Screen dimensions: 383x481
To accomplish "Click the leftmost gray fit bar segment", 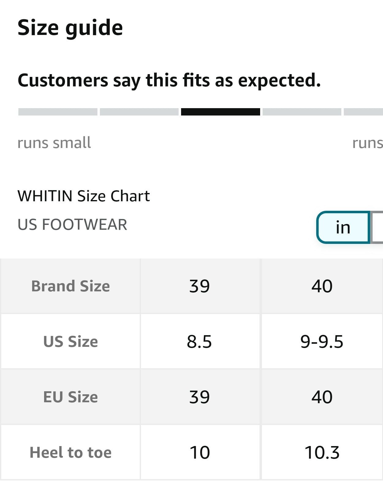I will (58, 112).
